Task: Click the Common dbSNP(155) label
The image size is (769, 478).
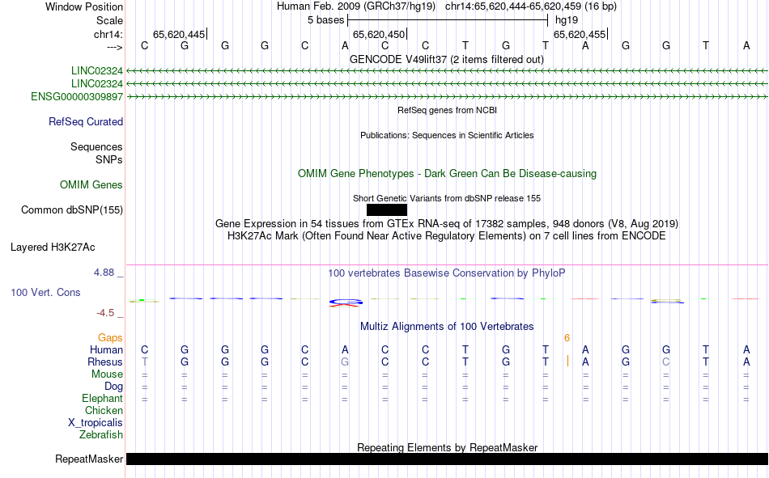Action: 71,209
